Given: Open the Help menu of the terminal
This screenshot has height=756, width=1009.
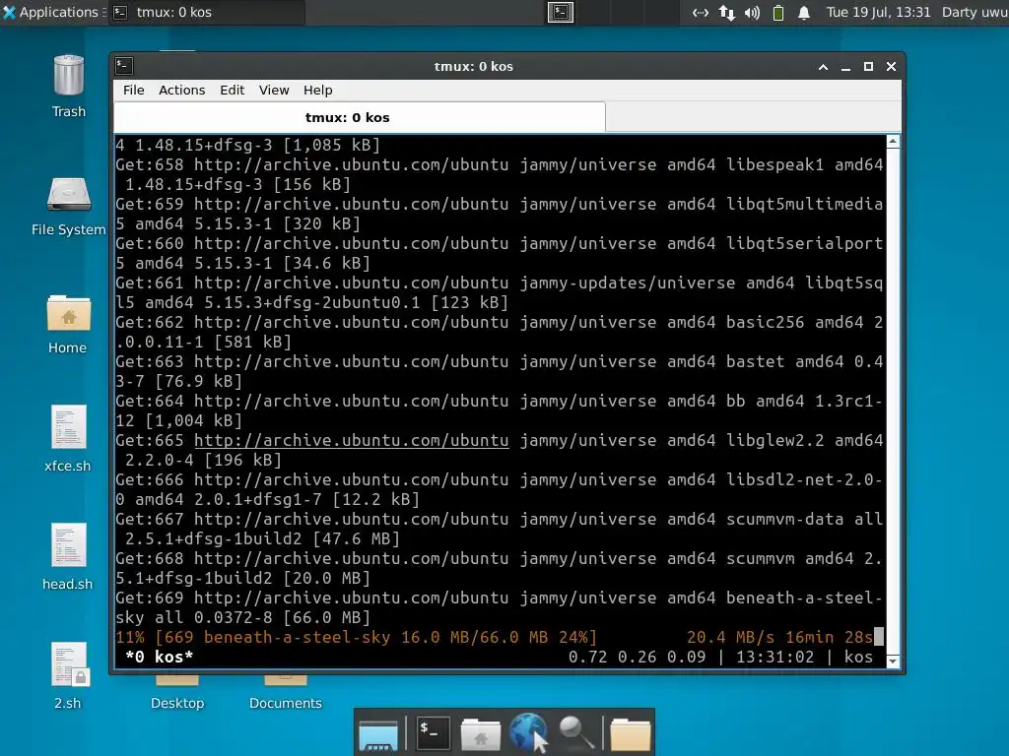Looking at the screenshot, I should coord(318,90).
